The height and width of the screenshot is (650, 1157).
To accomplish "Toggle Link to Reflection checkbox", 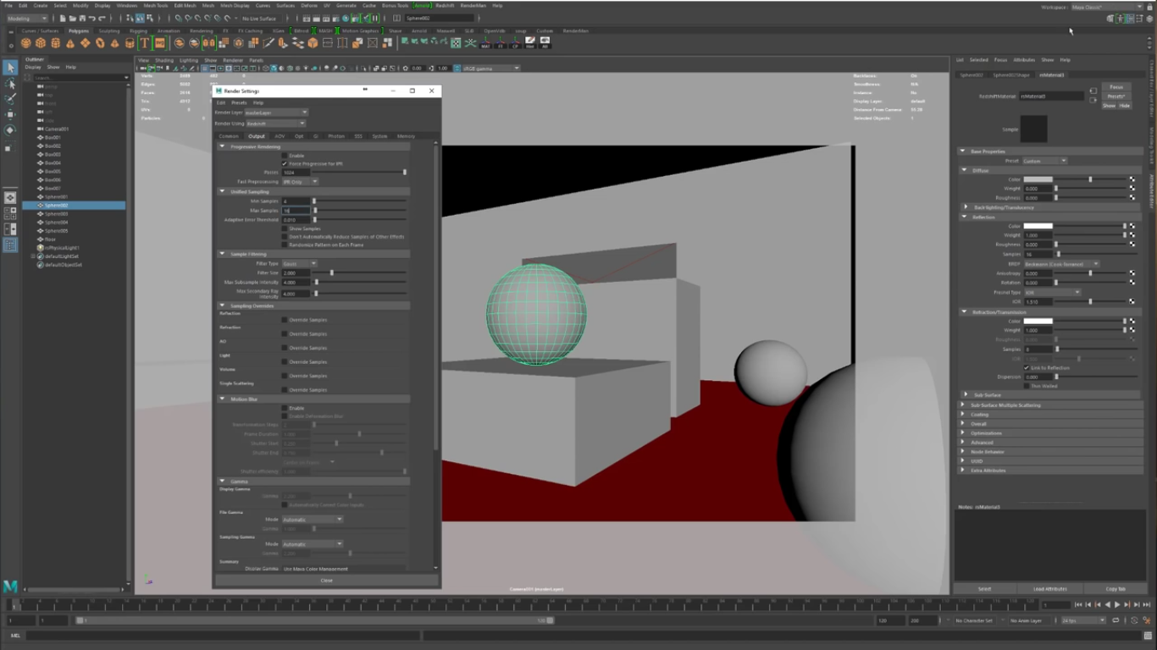I will (1027, 368).
